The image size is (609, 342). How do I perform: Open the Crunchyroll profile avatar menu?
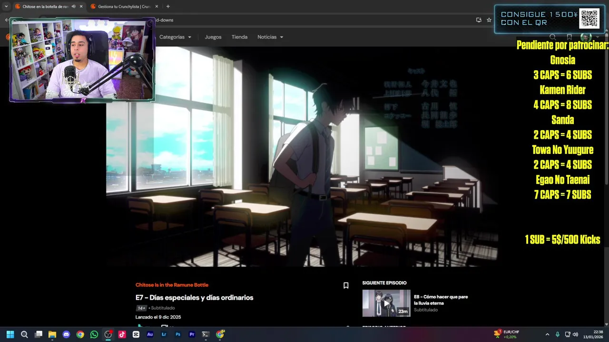(586, 37)
